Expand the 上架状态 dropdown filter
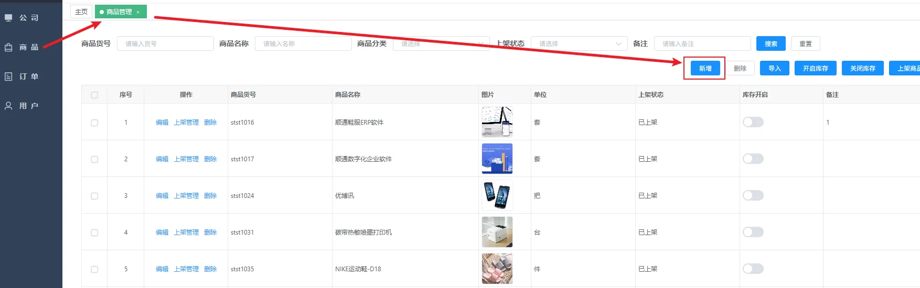 [x=579, y=43]
